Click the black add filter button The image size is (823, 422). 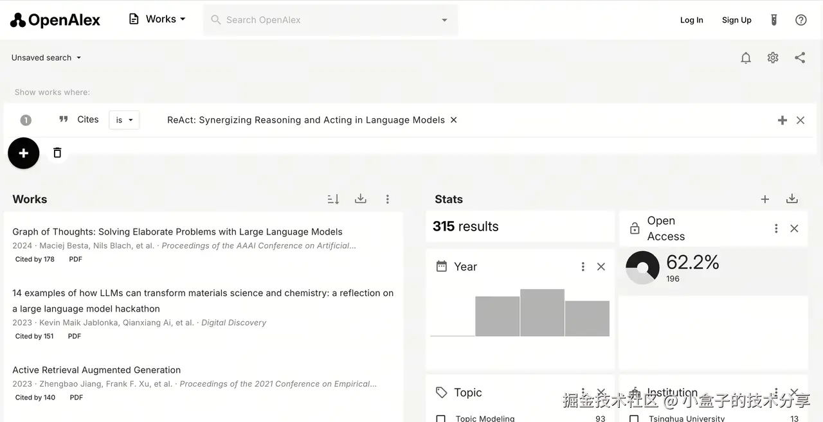coord(24,154)
